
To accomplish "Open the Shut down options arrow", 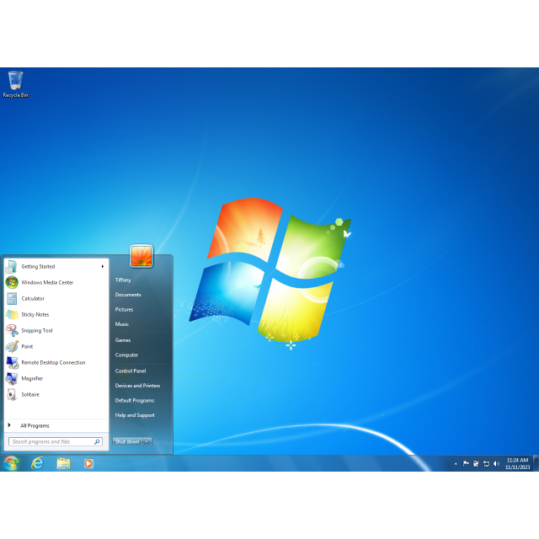I will pos(147,441).
